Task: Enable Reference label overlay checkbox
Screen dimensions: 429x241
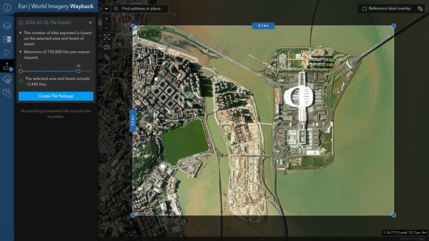Action: point(365,9)
